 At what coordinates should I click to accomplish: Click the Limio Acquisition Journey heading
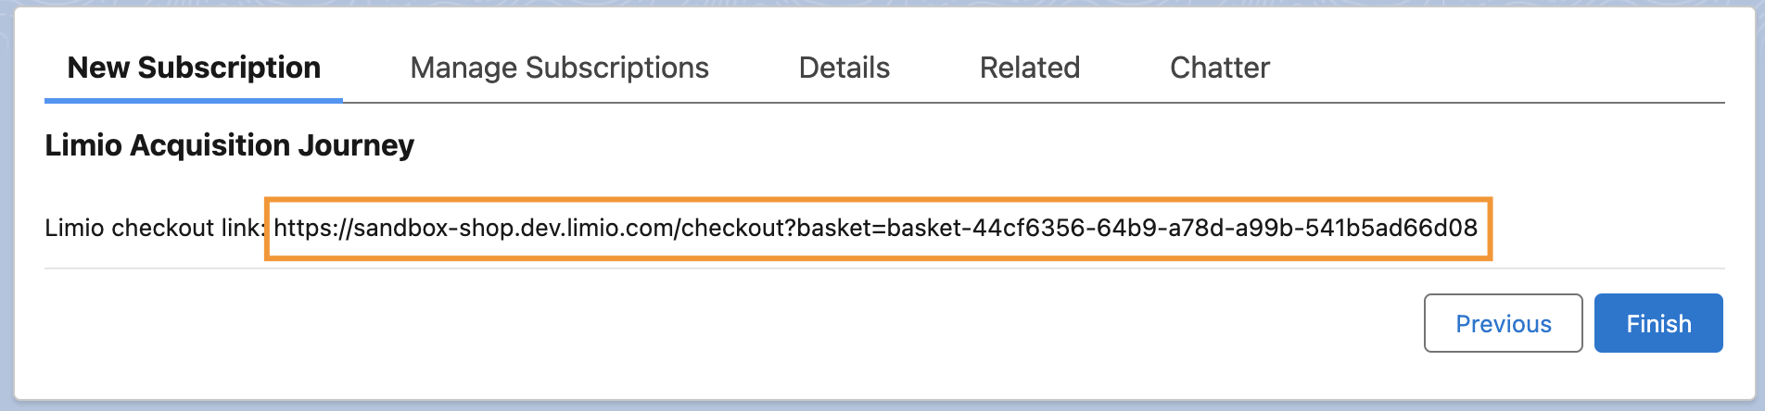(x=229, y=145)
